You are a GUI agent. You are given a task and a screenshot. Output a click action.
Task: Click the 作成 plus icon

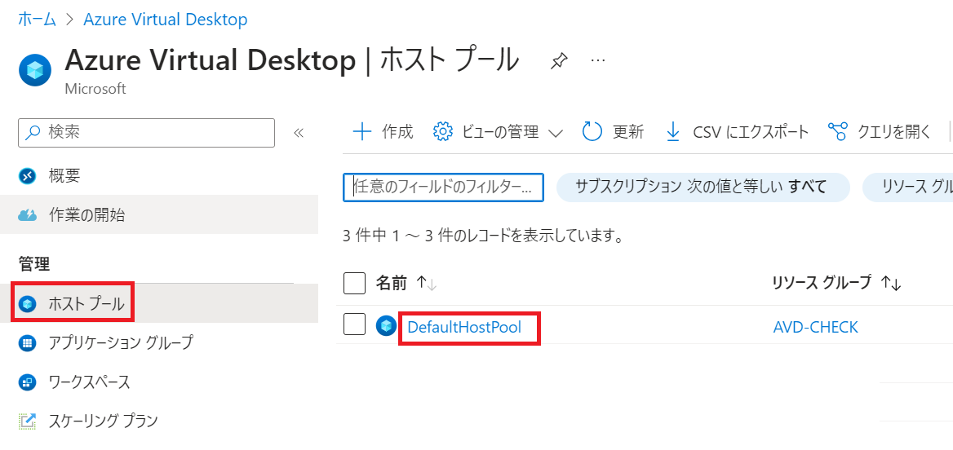(362, 132)
